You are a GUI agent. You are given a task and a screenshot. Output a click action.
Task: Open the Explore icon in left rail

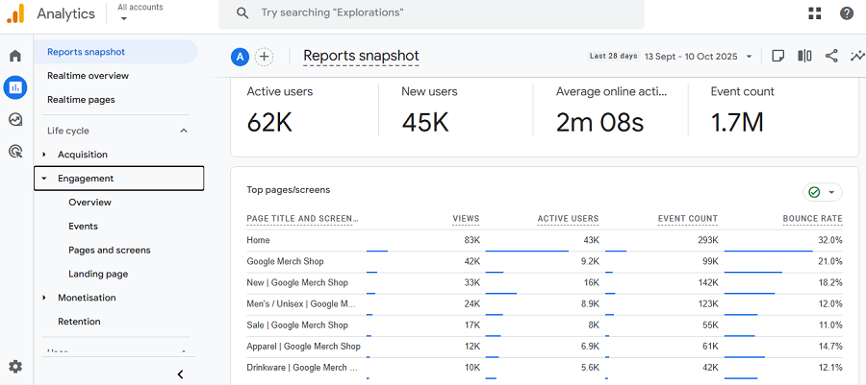[15, 120]
